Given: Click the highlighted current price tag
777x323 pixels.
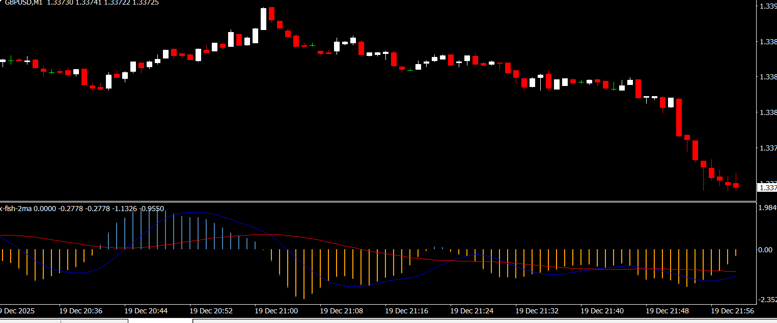Looking at the screenshot, I should coord(767,188).
